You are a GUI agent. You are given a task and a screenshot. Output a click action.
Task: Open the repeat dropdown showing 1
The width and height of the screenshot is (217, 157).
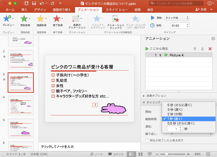pos(191,134)
